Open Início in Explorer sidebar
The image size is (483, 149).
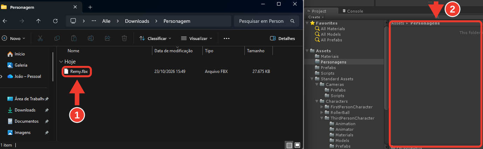[x=20, y=54]
